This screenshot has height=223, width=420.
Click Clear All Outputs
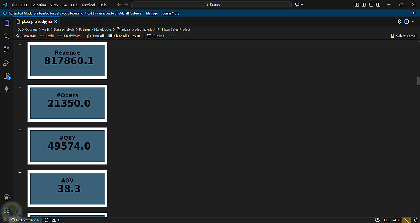point(124,36)
